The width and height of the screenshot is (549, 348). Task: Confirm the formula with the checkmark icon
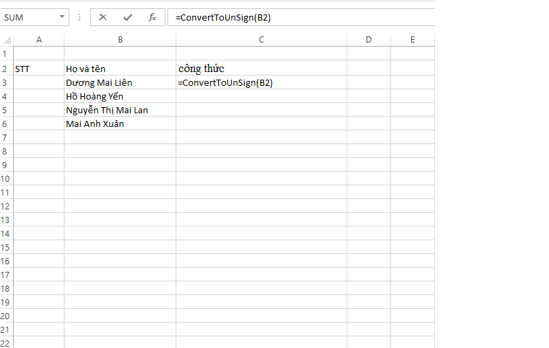128,18
